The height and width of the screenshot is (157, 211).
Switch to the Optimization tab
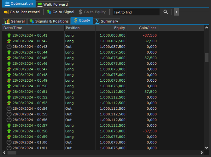pos(19,4)
